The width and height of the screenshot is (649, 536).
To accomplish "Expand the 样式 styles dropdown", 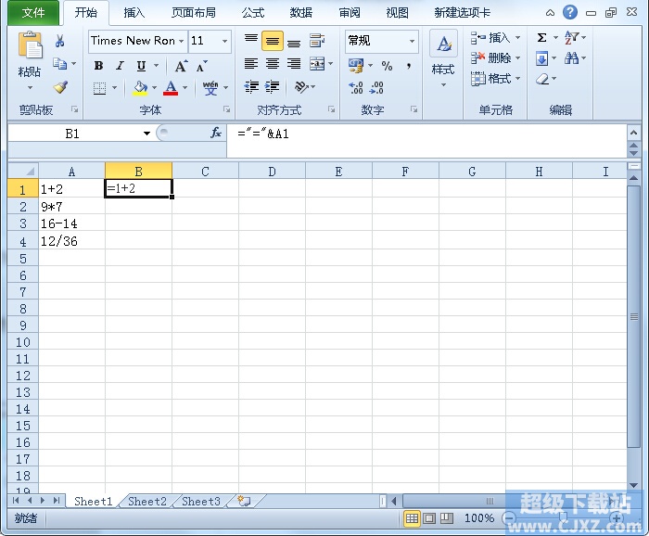I will (x=443, y=84).
